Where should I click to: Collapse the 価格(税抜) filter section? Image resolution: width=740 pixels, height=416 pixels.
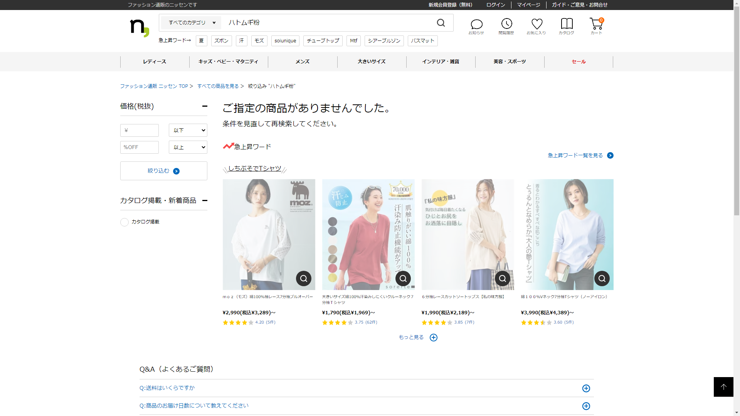click(205, 106)
